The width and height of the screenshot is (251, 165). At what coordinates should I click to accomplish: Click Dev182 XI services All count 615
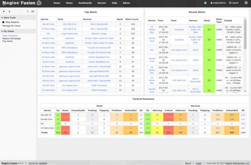tap(243, 115)
